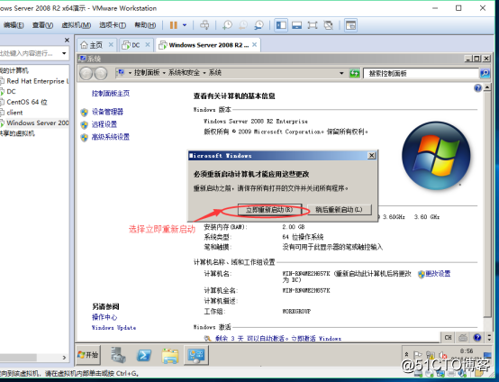The image size is (499, 382).
Task: Refresh the control panel address bar
Action: coord(355,74)
